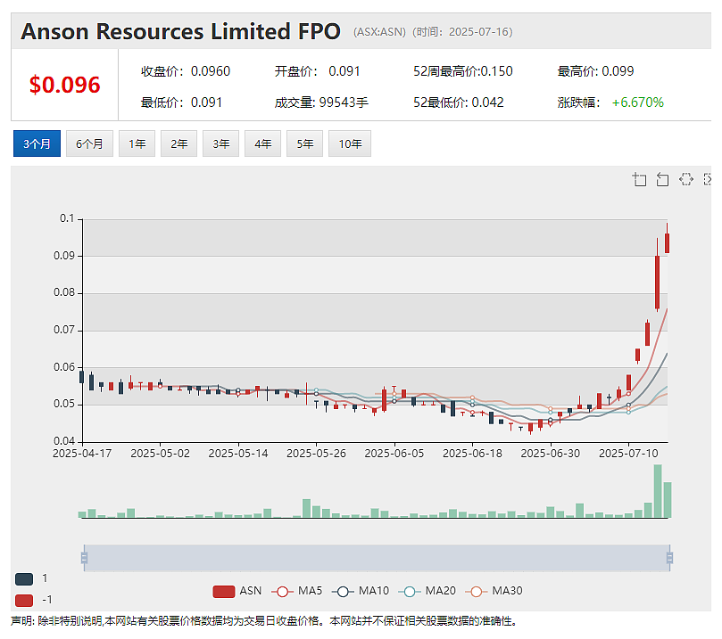The image size is (722, 639).
Task: Click the Anson Resources Limited FPO title
Action: [180, 32]
